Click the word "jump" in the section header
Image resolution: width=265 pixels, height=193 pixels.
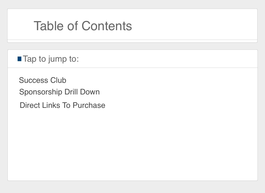pyautogui.click(x=57, y=59)
